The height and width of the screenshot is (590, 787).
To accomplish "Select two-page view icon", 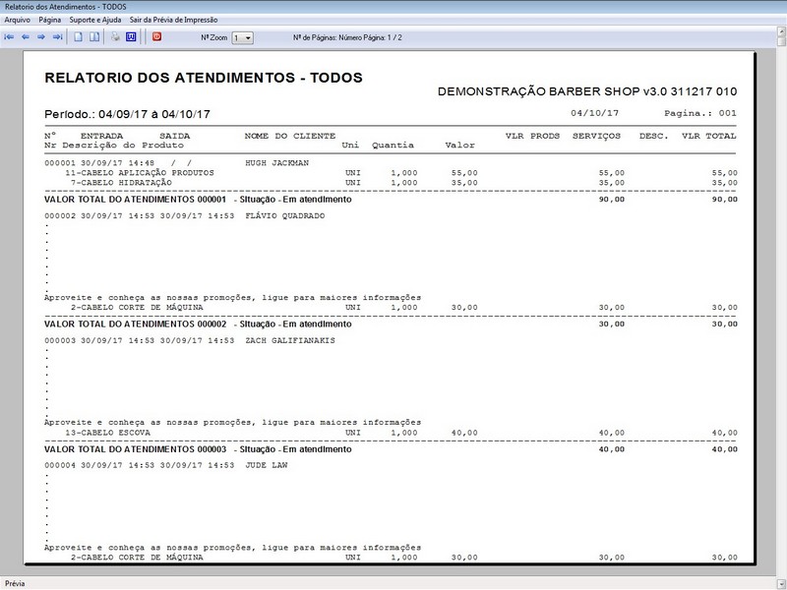I will coord(94,37).
